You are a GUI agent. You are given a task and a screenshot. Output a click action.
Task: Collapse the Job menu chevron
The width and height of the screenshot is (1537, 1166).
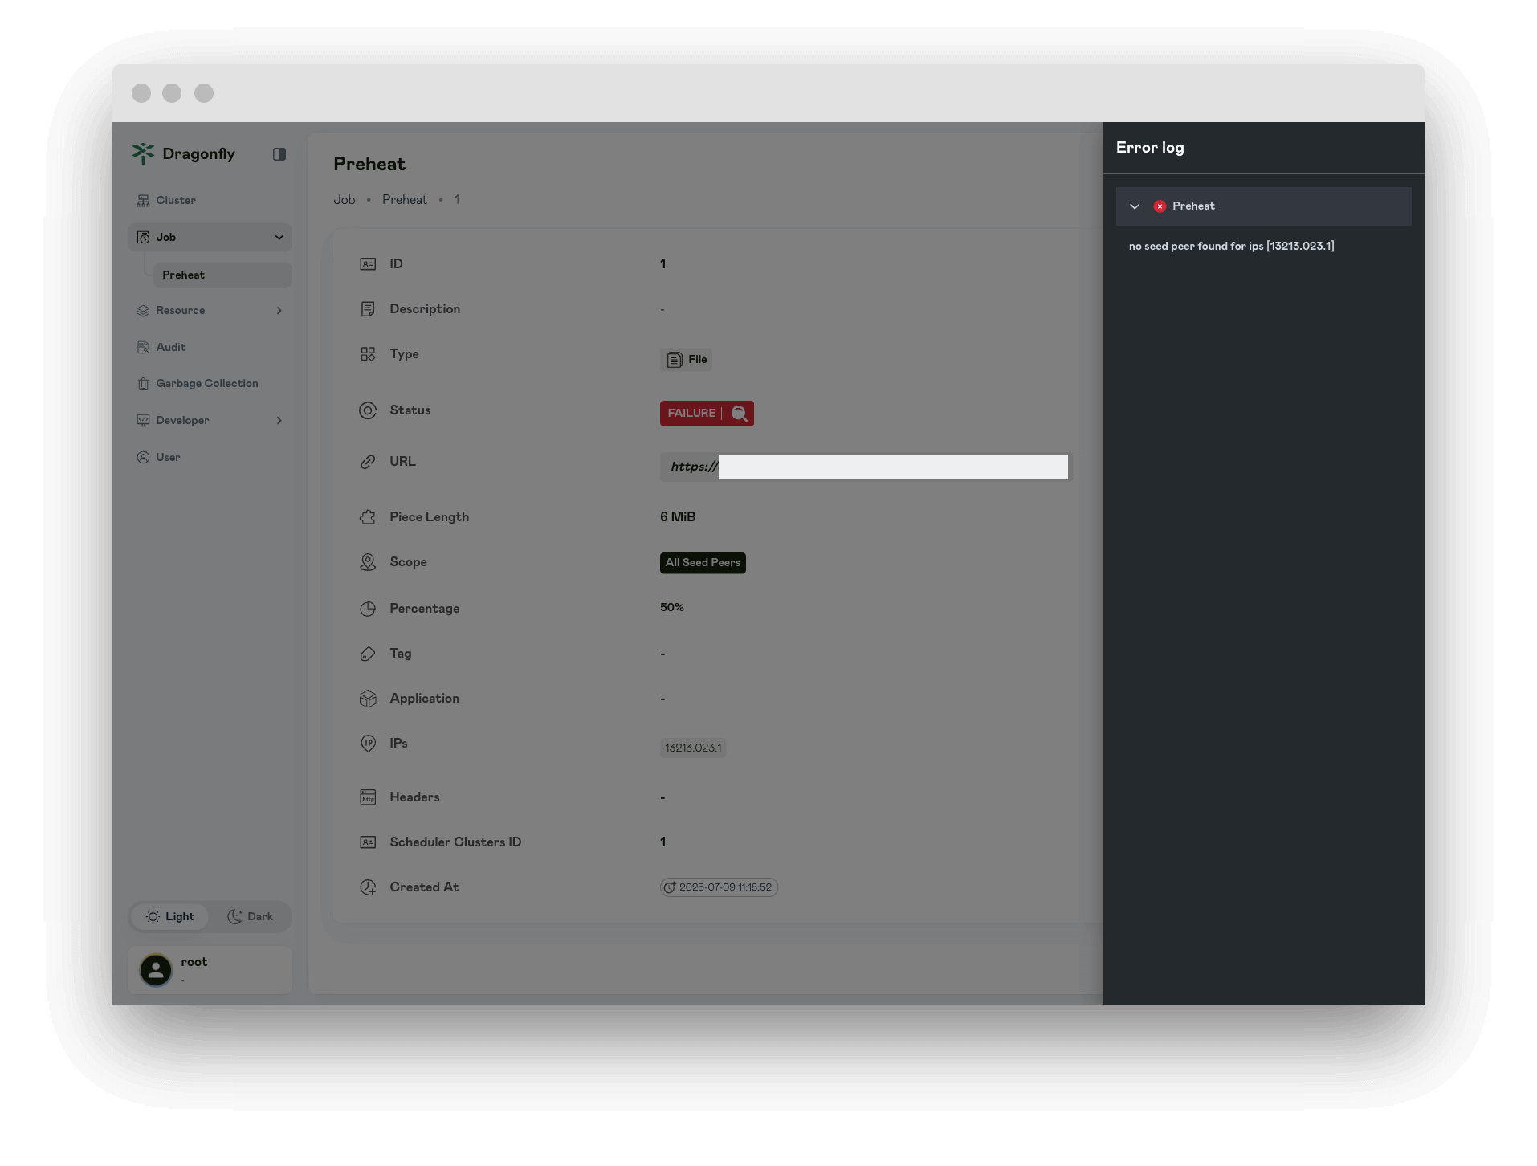(x=279, y=238)
